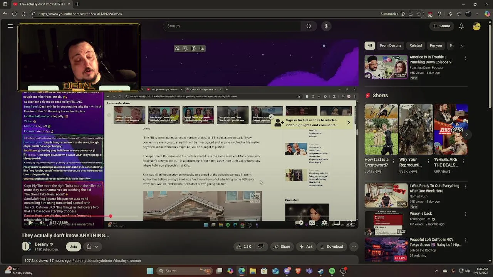Viewport: 493px width, 277px height.
Task: Open Discord from the taskbar
Action: (x=287, y=271)
